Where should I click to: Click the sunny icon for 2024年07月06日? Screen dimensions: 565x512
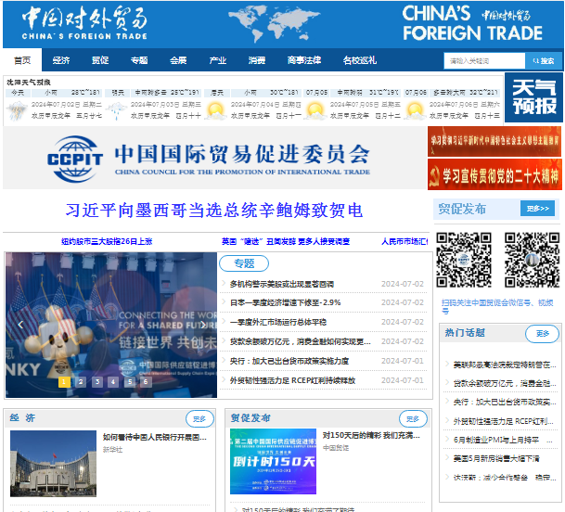pyautogui.click(x=415, y=110)
